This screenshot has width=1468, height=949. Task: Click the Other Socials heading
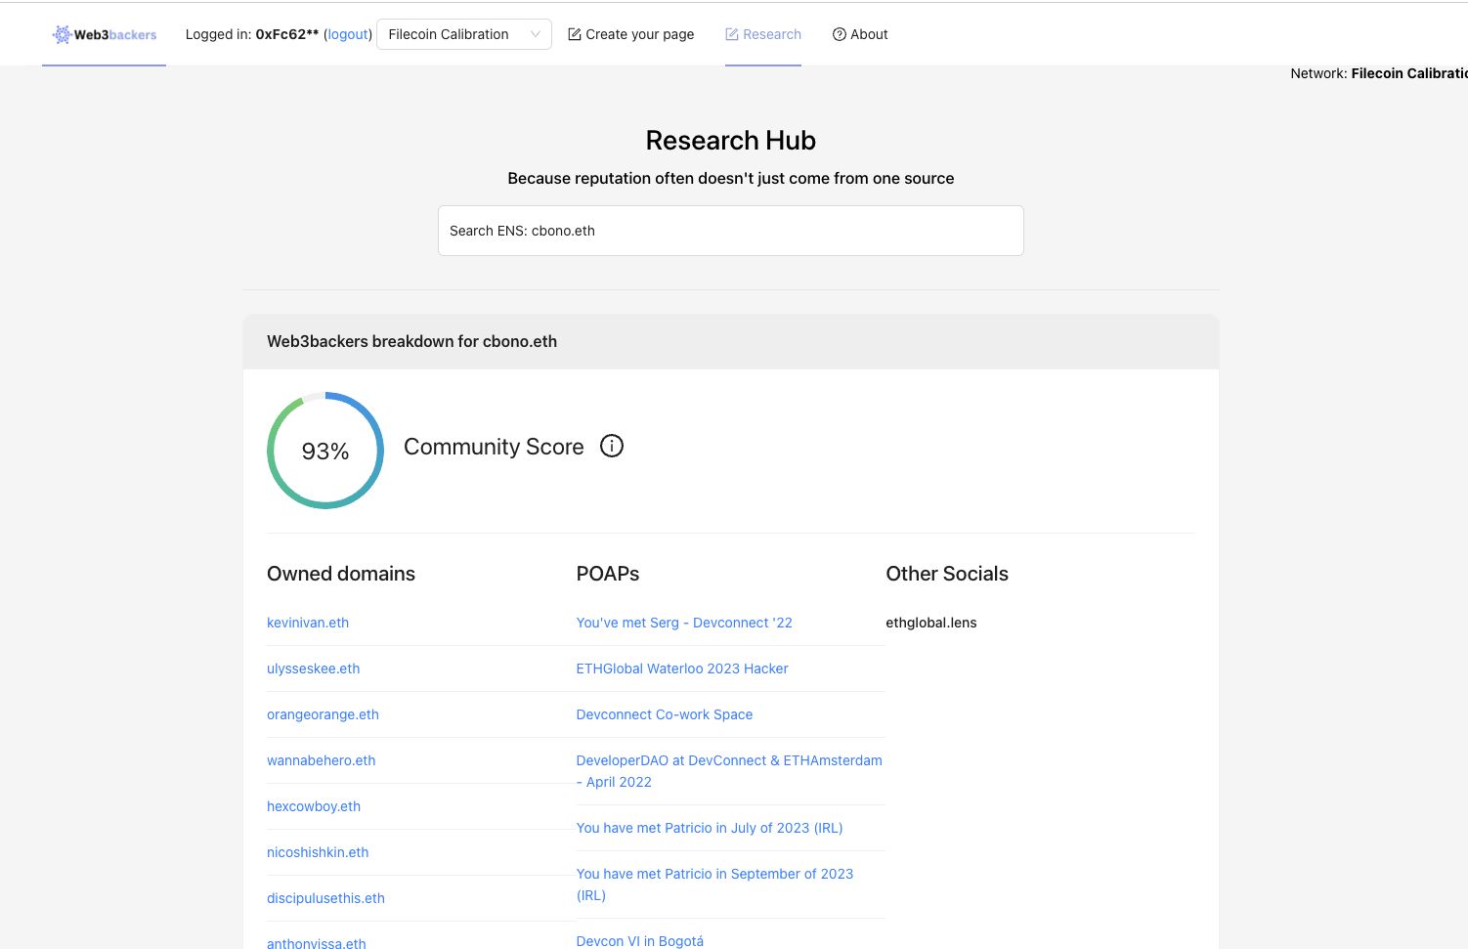coord(947,574)
